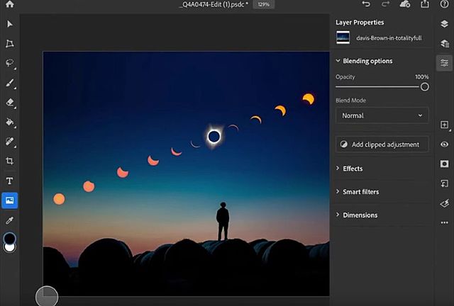This screenshot has height=306, width=454.
Task: Expand the Dimensions section
Action: [x=338, y=215]
